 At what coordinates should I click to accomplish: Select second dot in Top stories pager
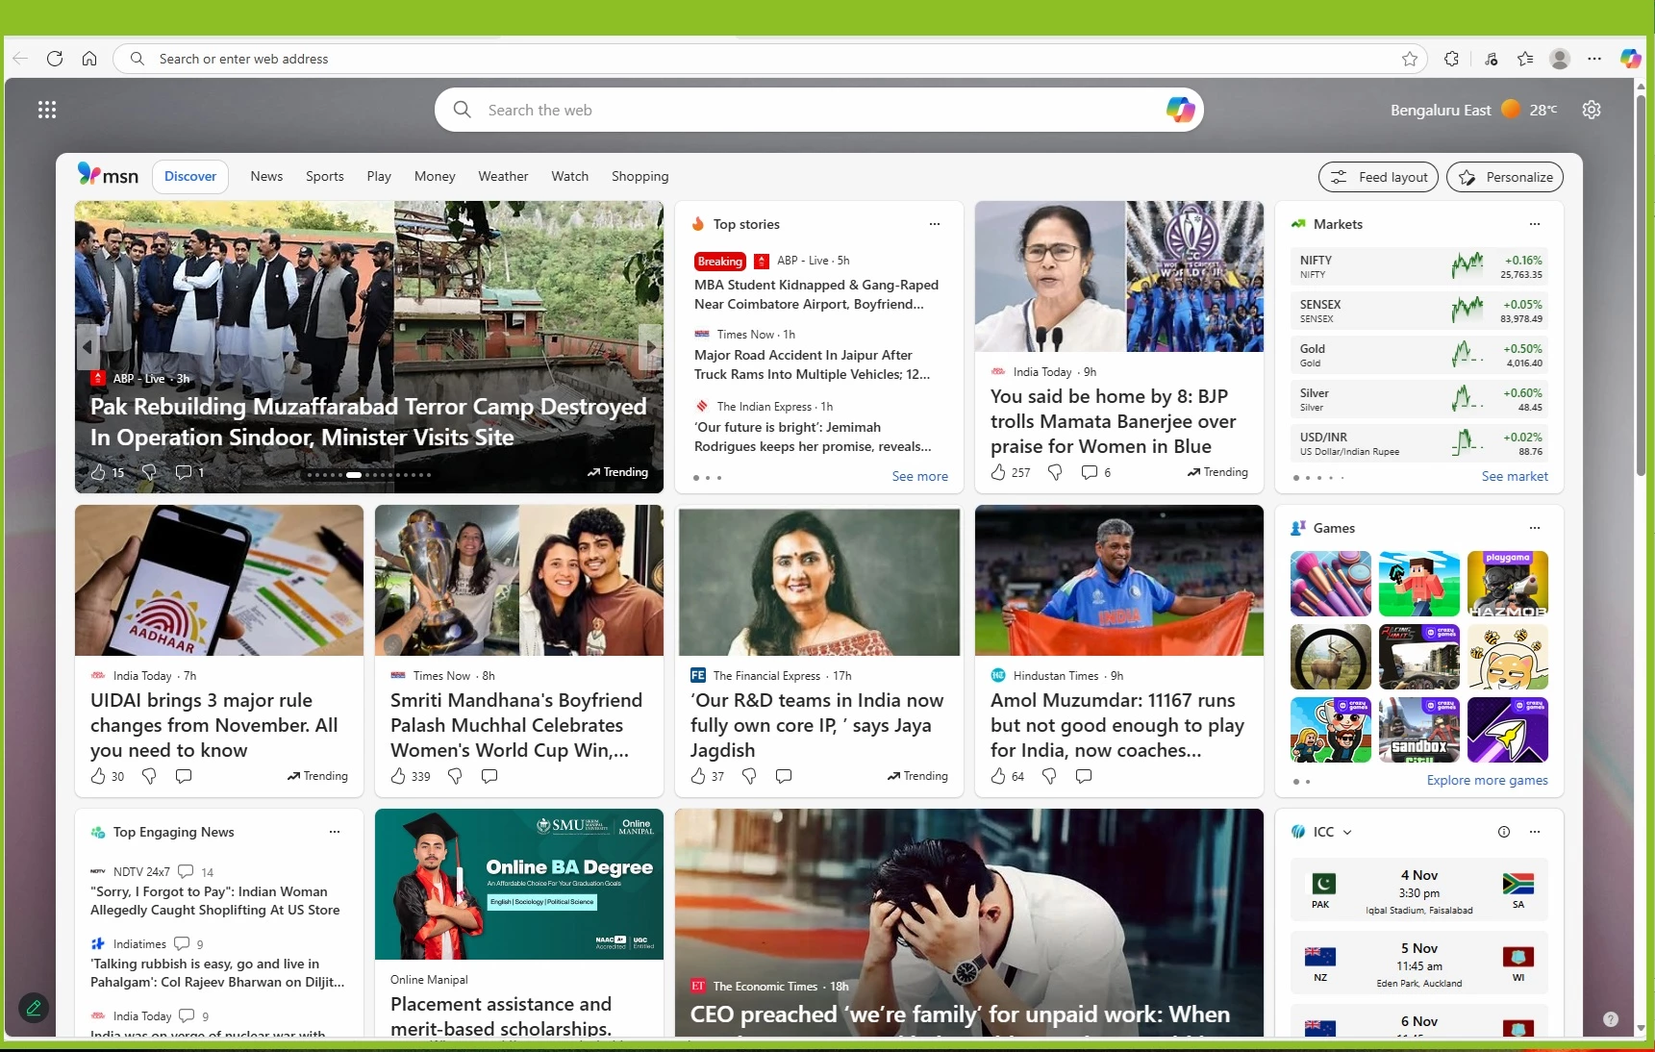pos(708,478)
